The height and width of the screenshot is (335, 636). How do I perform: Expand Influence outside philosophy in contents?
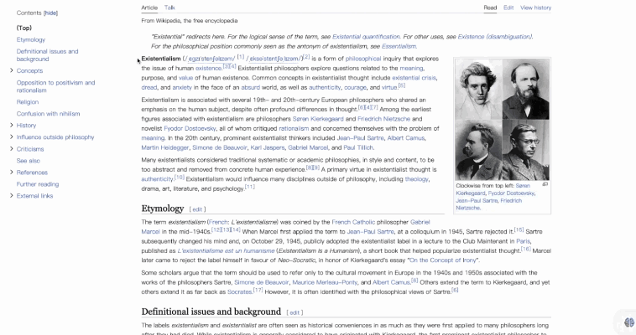tap(12, 137)
